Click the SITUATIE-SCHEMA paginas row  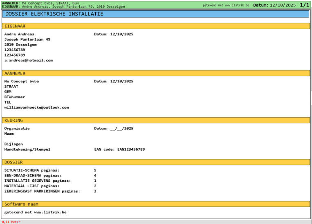tap(32, 170)
